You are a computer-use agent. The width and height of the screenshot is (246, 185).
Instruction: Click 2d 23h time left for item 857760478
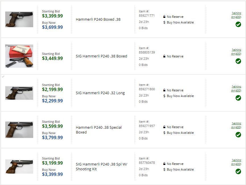coord(144,169)
